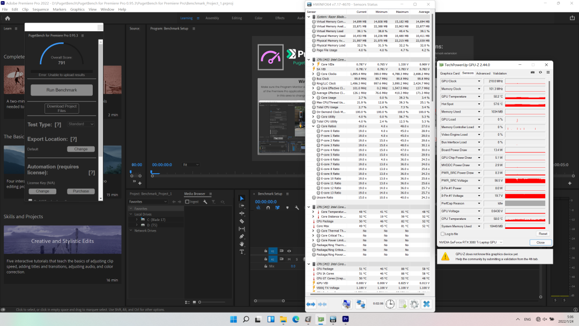This screenshot has width=579, height=326.
Task: Click the HWiNFO reset clock icon
Action: click(x=390, y=304)
